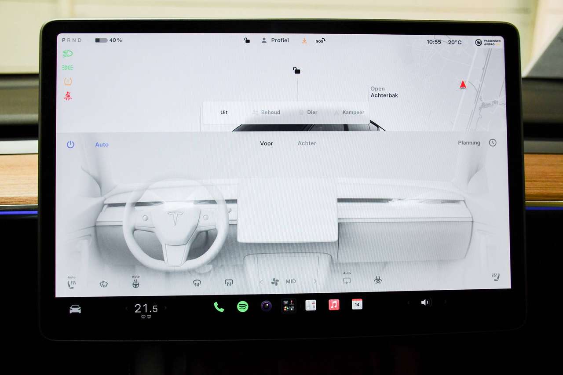
Task: Decrease the fan speed with left chevron
Action: [261, 282]
